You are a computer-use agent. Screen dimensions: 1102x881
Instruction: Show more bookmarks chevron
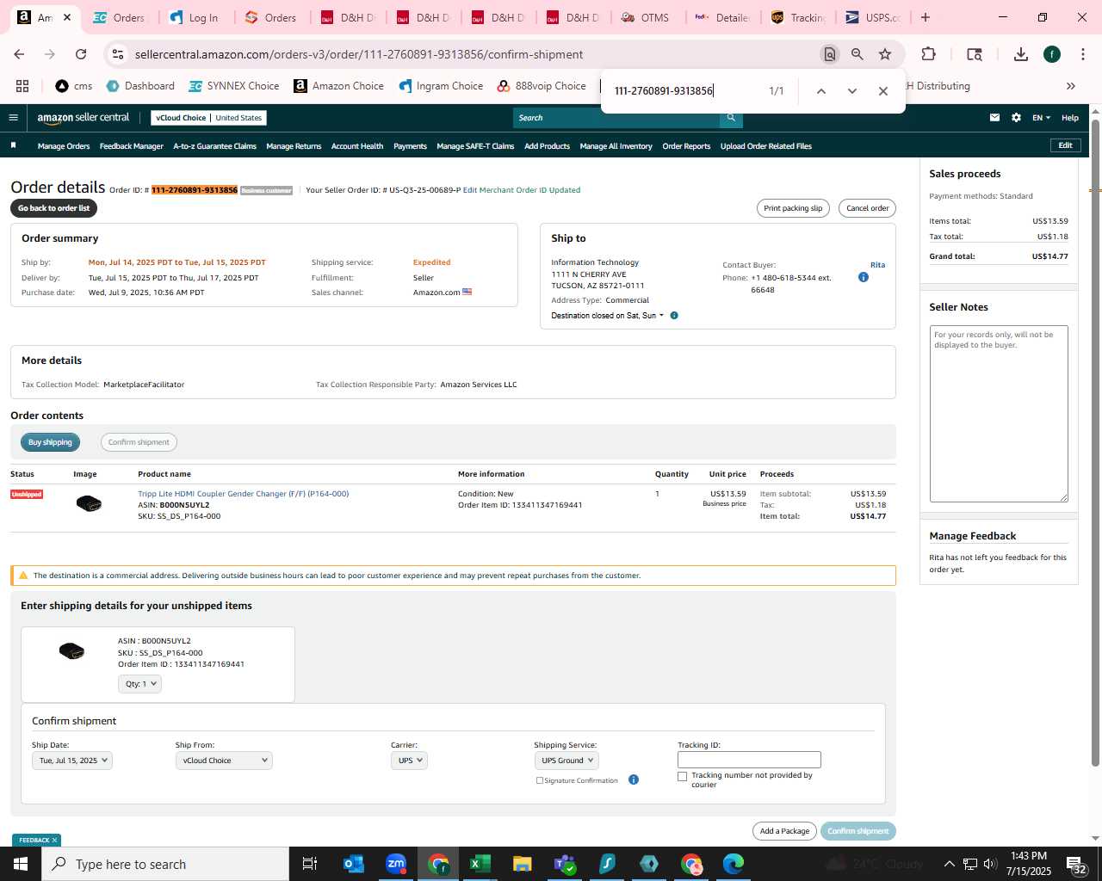(1071, 86)
